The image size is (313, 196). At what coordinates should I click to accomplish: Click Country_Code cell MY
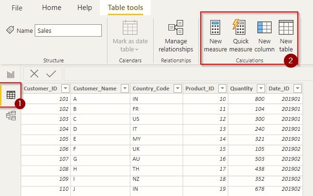pyautogui.click(x=156, y=139)
